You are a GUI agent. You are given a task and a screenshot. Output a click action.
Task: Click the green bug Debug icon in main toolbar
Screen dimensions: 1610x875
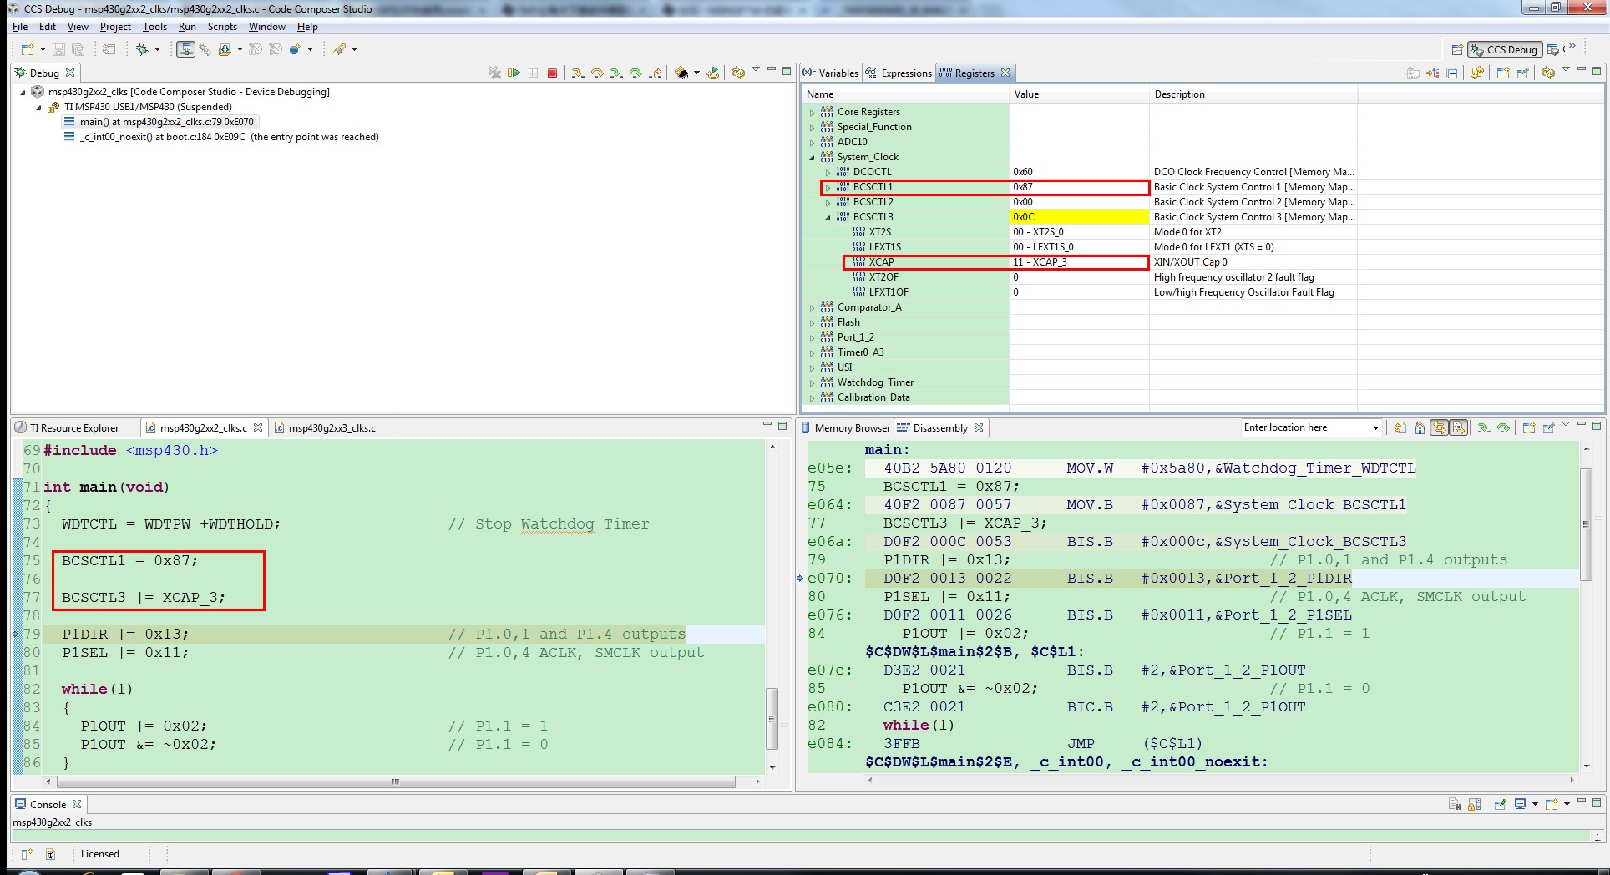[x=143, y=50]
